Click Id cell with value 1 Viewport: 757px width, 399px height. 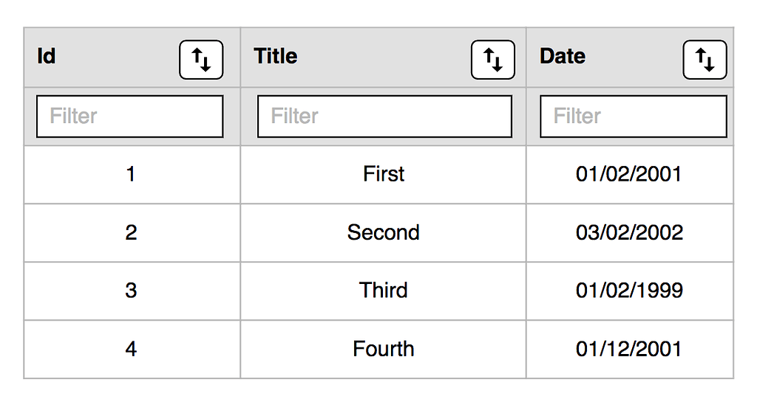131,174
